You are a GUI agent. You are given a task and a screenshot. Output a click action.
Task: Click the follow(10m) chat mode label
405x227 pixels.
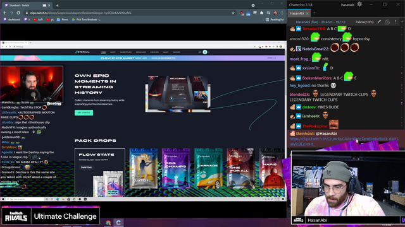(x=364, y=22)
